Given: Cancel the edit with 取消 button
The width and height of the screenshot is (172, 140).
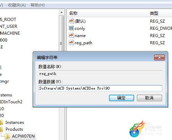Looking at the screenshot, I should (x=149, y=98).
